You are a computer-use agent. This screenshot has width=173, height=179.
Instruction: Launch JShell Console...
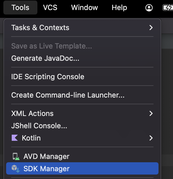pos(82,126)
